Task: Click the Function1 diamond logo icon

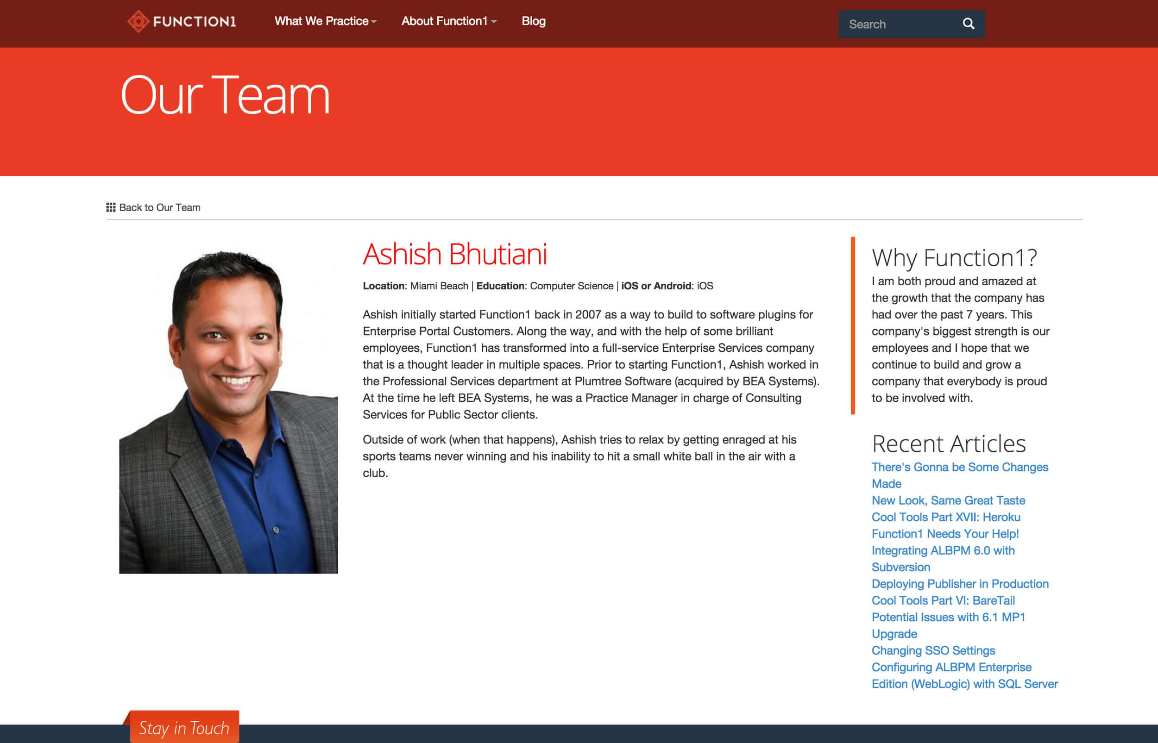Action: [138, 21]
